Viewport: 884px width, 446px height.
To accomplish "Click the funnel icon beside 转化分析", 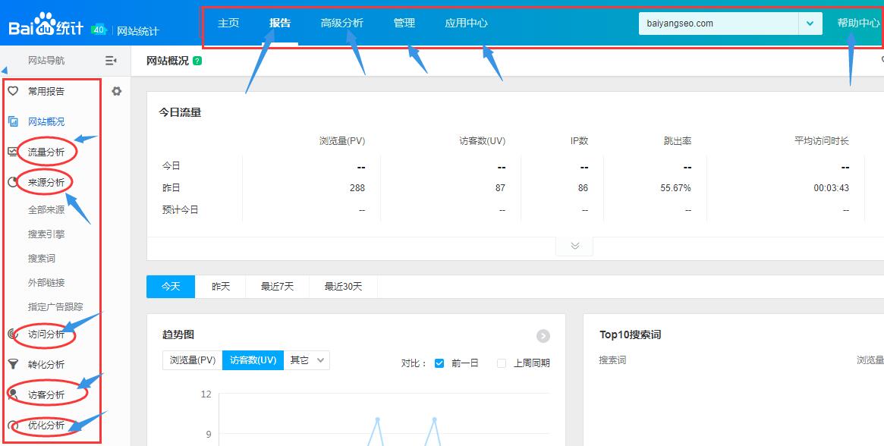I will tap(13, 364).
